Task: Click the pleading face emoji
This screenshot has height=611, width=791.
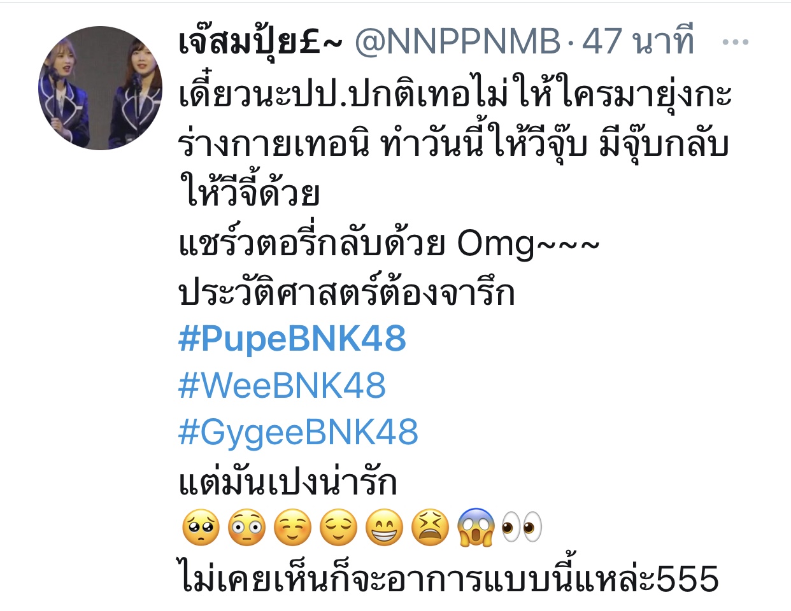Action: tap(201, 528)
